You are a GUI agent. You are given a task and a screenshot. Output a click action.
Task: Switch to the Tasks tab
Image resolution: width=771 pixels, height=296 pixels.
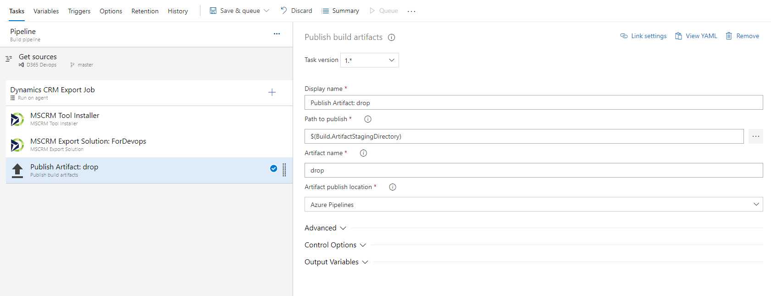coord(17,11)
